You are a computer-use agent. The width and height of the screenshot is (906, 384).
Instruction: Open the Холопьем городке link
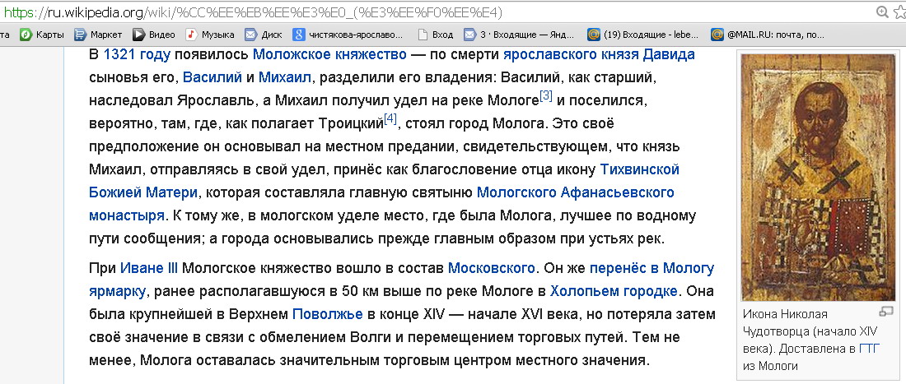pos(614,290)
